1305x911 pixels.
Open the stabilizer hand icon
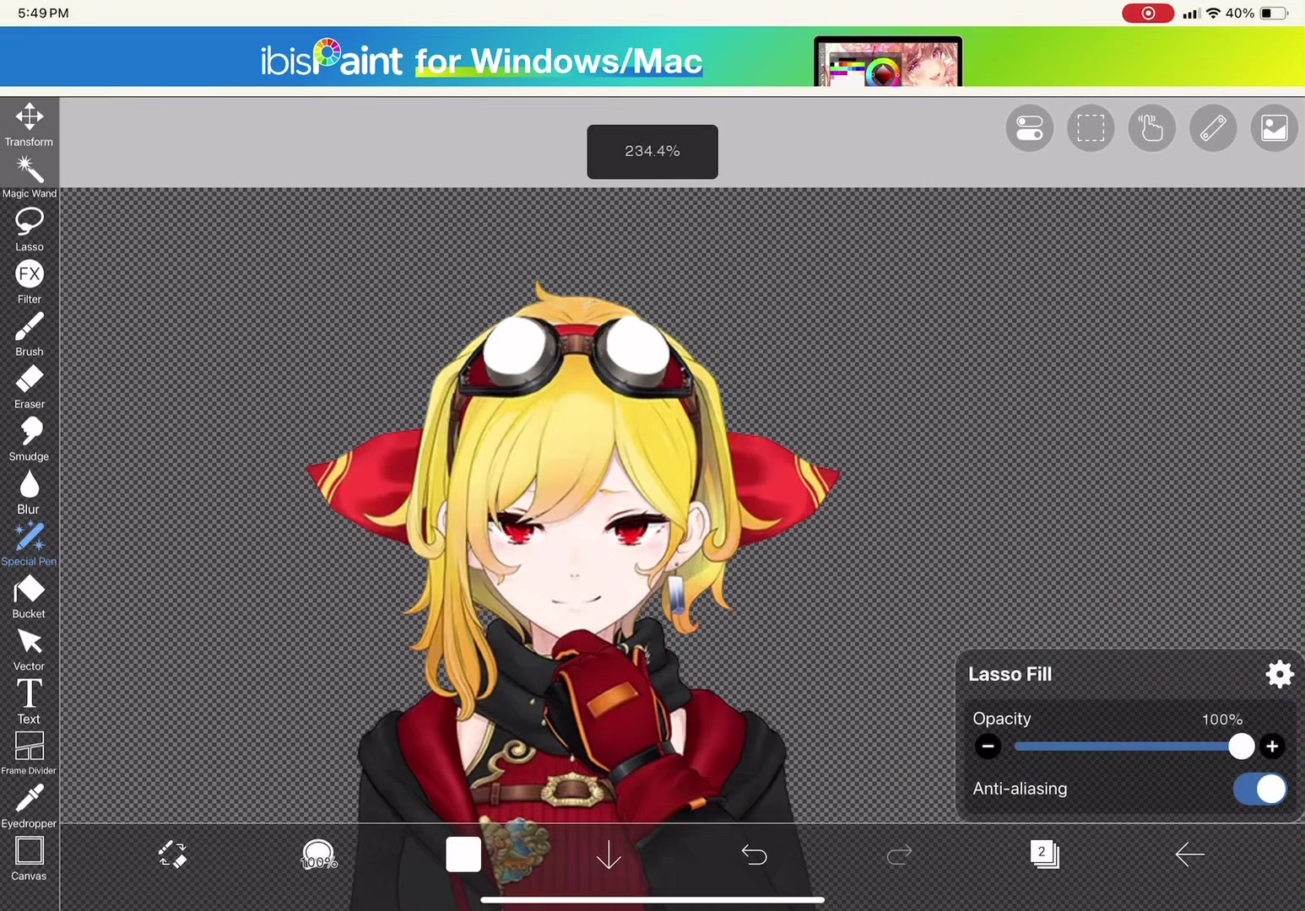[1151, 128]
